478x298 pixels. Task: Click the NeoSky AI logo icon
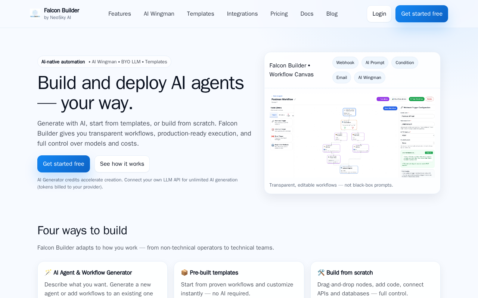tap(35, 14)
